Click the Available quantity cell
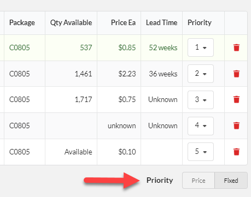Screen dimensions: 251x197 (78, 152)
